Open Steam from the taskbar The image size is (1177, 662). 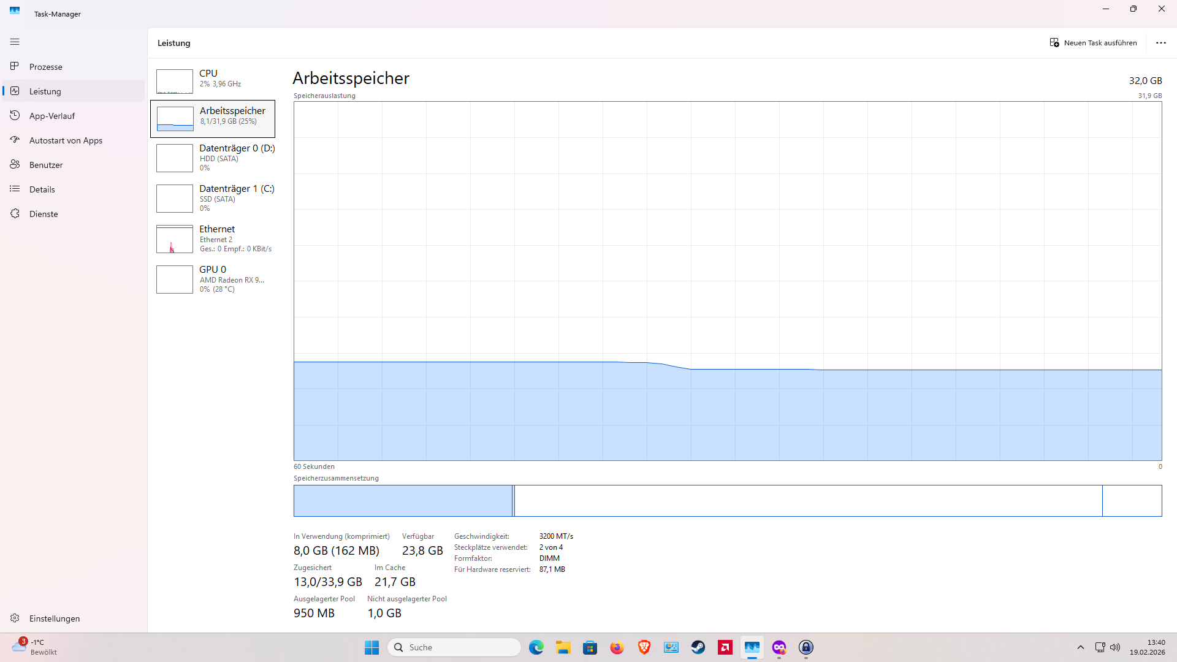tap(698, 647)
